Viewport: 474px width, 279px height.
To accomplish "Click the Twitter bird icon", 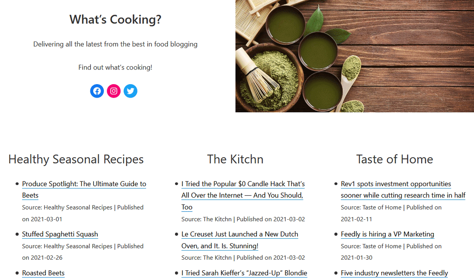I will [130, 91].
